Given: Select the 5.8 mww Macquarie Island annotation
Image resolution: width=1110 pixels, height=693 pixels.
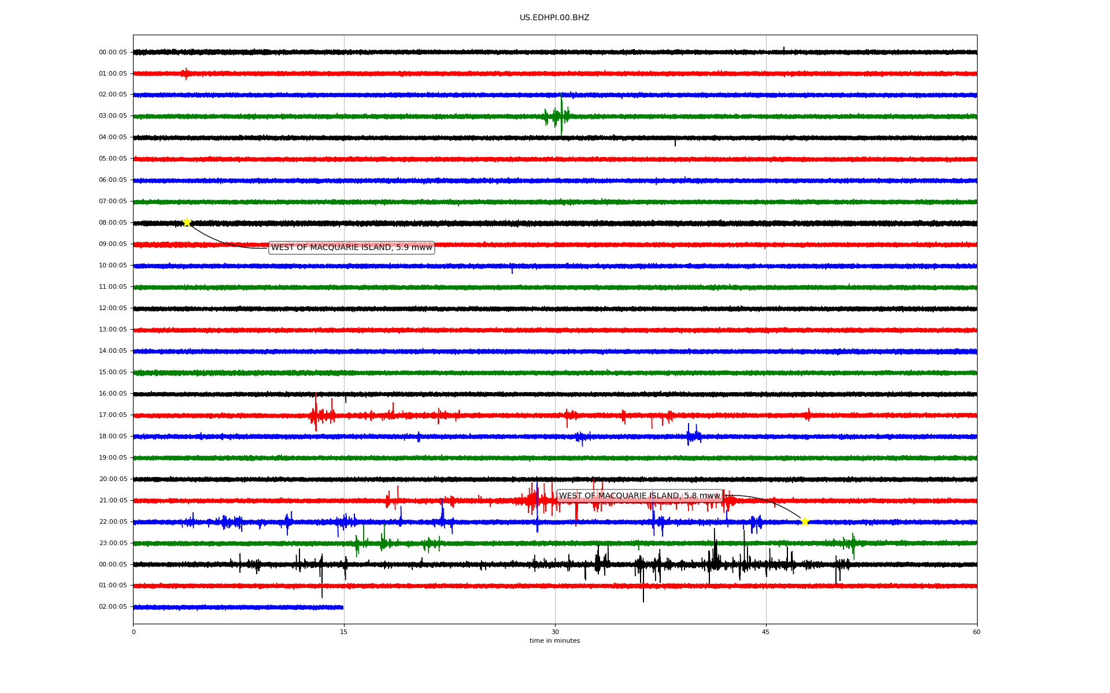Looking at the screenshot, I should tap(639, 496).
